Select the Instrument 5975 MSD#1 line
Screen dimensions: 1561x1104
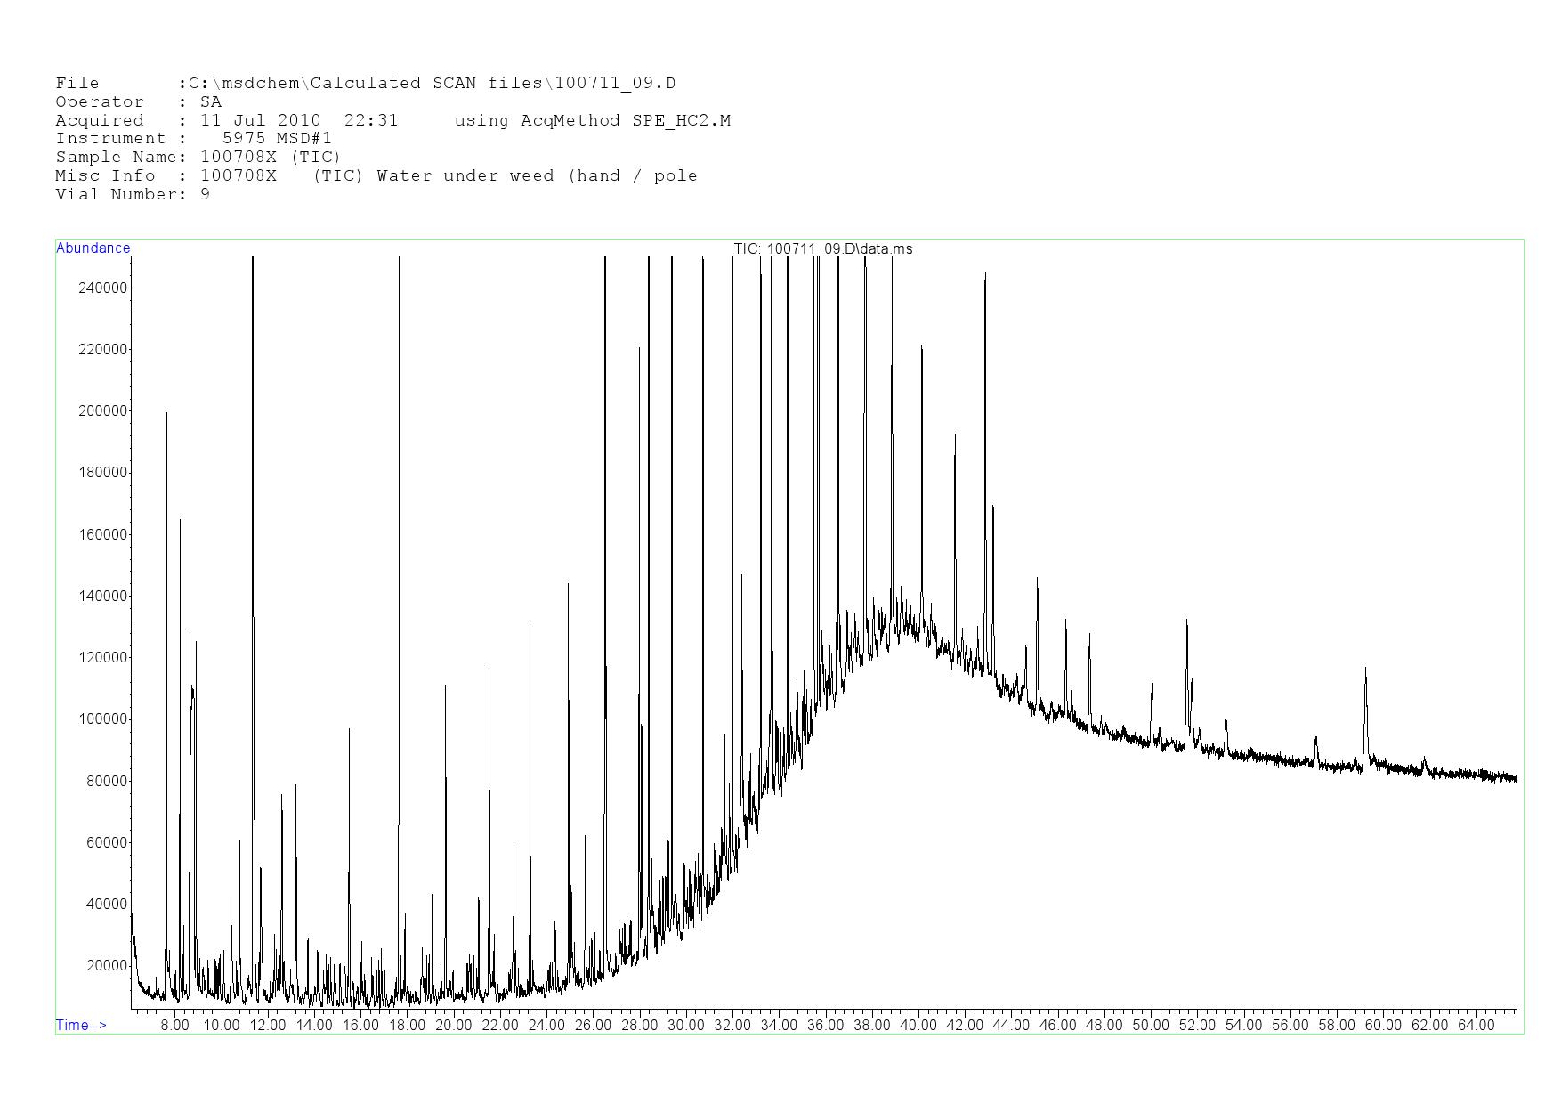click(x=193, y=139)
